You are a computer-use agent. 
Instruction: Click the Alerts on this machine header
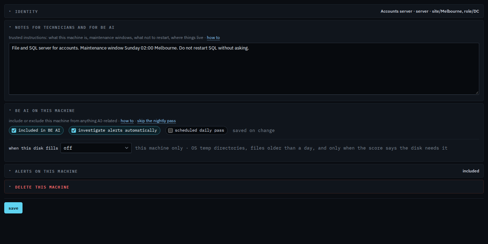point(46,171)
